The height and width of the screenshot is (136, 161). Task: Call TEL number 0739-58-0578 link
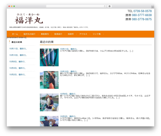pos(143,11)
